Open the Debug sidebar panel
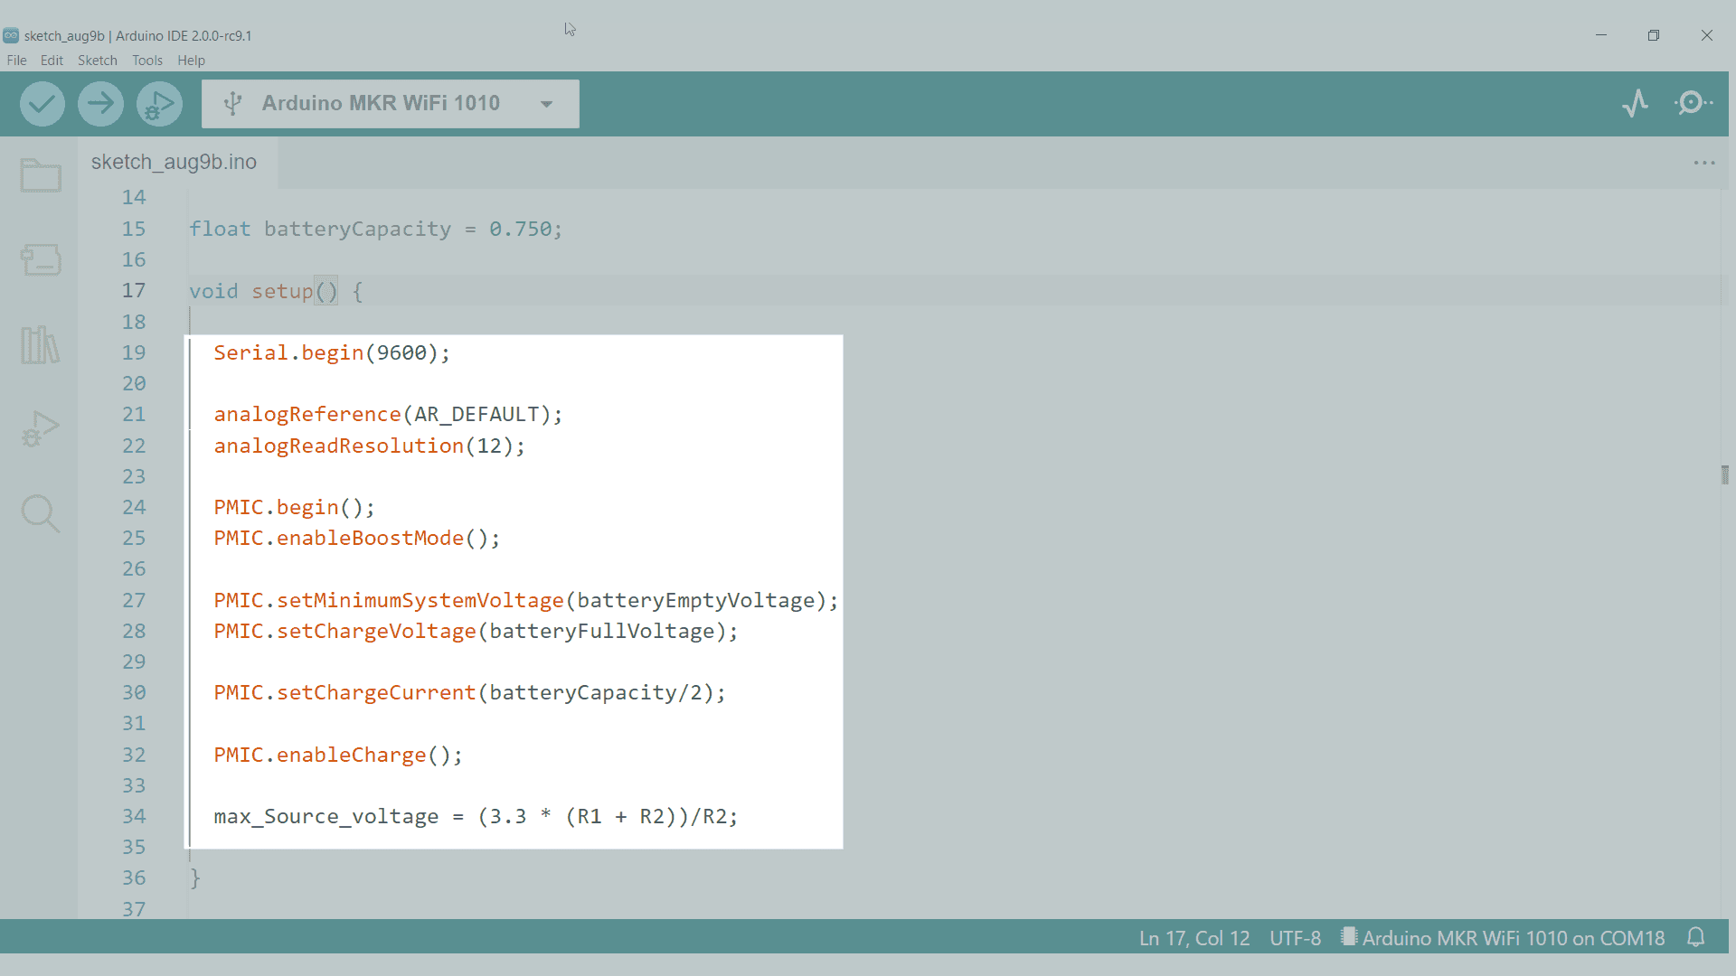The height and width of the screenshot is (976, 1736). click(x=41, y=429)
